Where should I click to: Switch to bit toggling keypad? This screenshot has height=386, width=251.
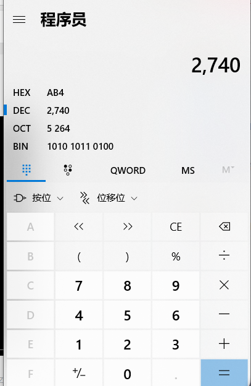pyautogui.click(x=68, y=170)
